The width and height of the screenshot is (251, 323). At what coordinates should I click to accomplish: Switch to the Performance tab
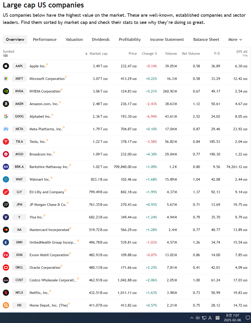point(45,40)
